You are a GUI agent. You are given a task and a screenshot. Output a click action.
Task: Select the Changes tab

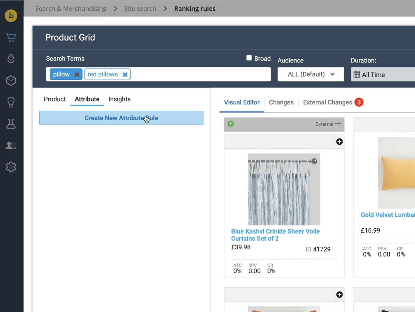coord(281,103)
